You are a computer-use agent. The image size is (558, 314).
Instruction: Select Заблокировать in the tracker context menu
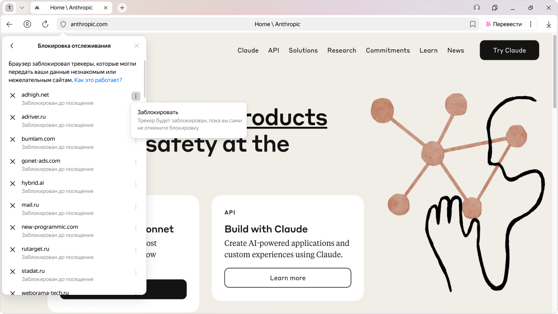coord(158,112)
